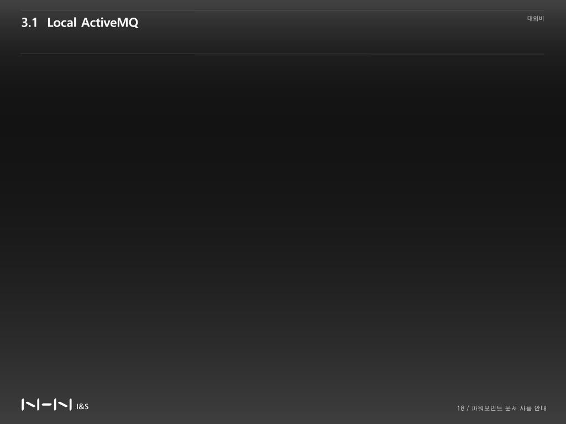This screenshot has width=566, height=424.
Task: Click the NHN logo in the footer
Action: (46, 405)
